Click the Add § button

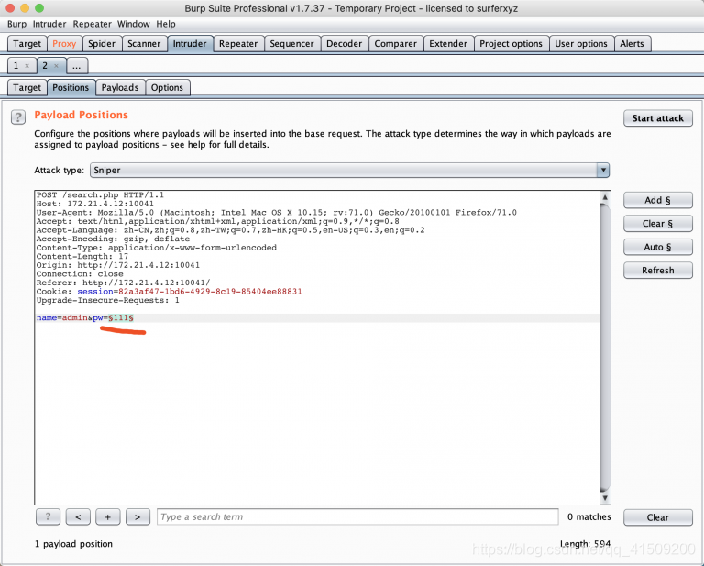(658, 200)
